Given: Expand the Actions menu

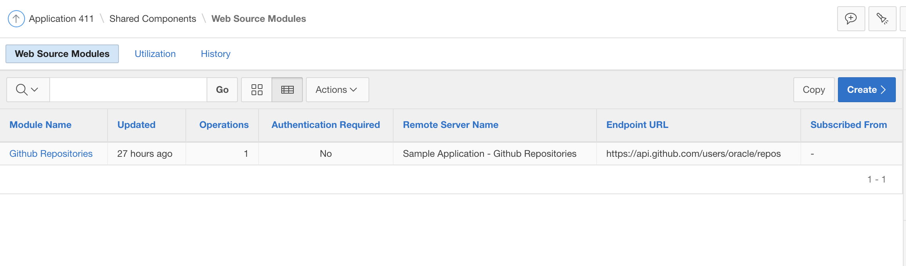Looking at the screenshot, I should click(337, 90).
